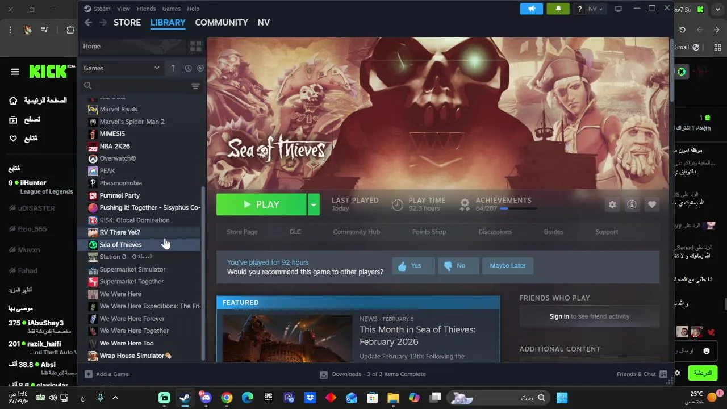
Task: Click the green PLAY button
Action: click(x=261, y=204)
